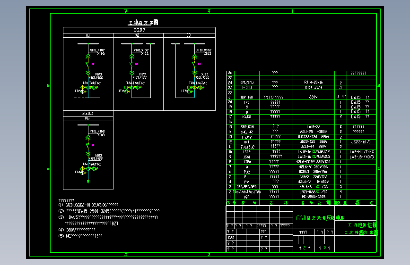410x265 pixels.
Task: Select the QF label in panel 06
Action: click(93, 145)
